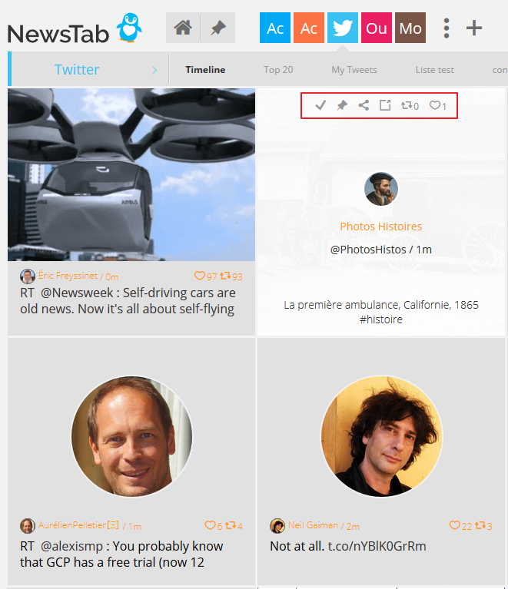Like the Photos Histoires tweet
Image resolution: width=508 pixels, height=589 pixels.
click(x=438, y=105)
